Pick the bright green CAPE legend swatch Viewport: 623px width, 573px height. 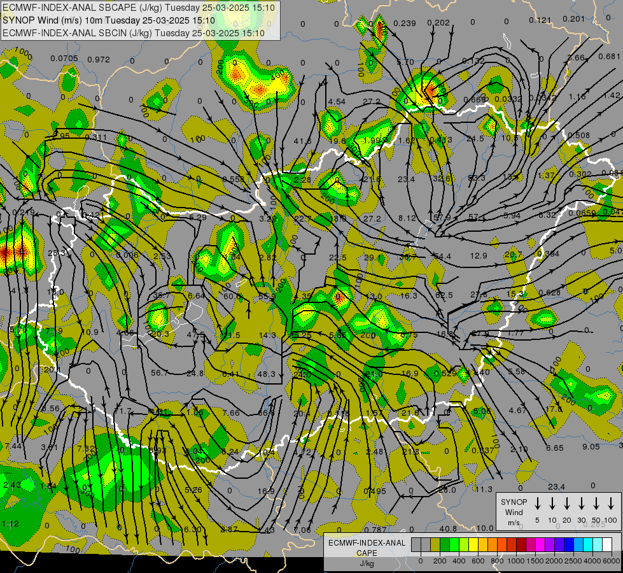(x=454, y=544)
